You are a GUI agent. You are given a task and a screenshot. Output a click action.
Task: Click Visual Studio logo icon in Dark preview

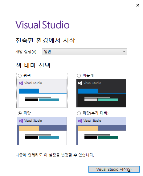click(x=80, y=83)
